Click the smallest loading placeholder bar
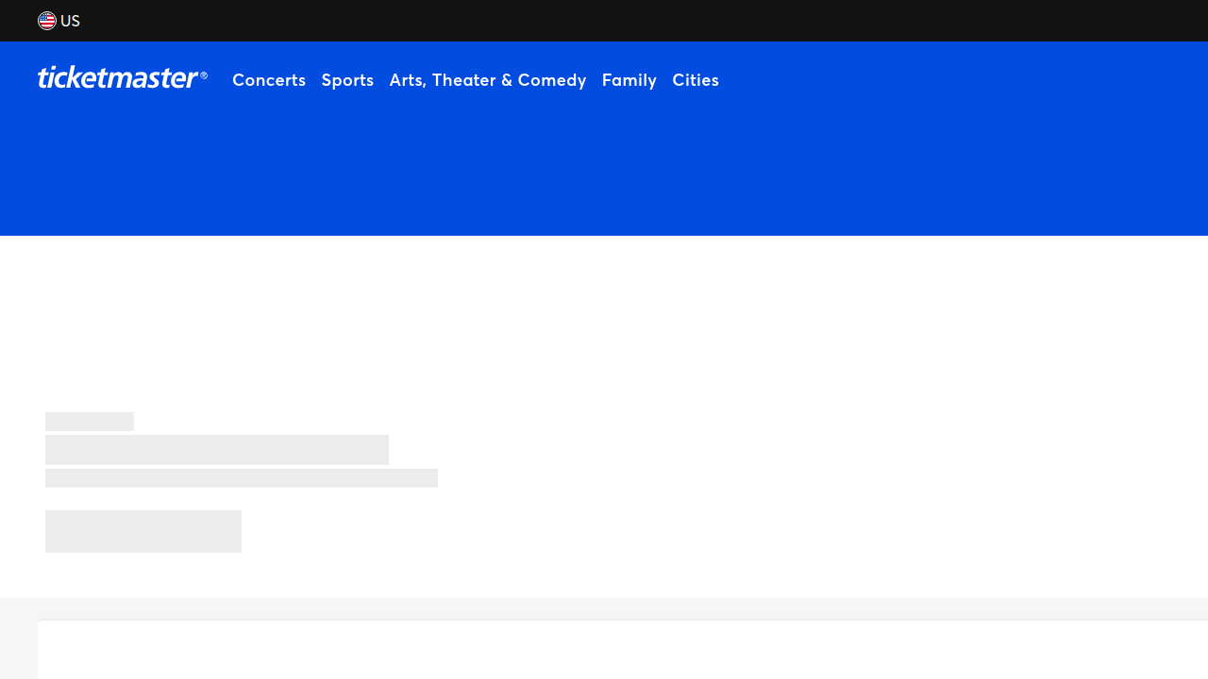This screenshot has width=1208, height=679. click(x=90, y=422)
